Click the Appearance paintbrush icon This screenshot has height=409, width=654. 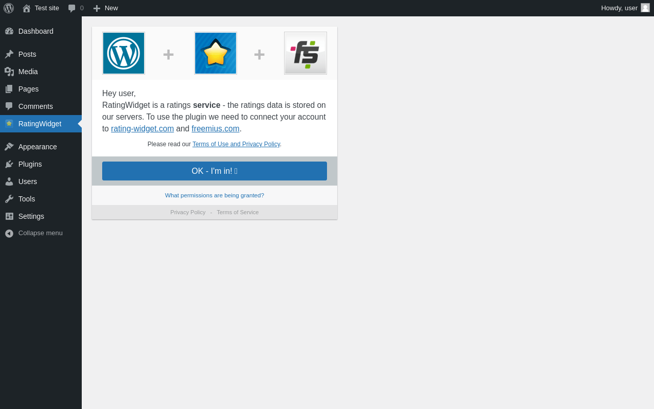(x=9, y=147)
